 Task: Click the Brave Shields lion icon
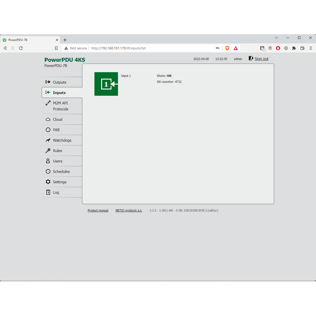228,48
